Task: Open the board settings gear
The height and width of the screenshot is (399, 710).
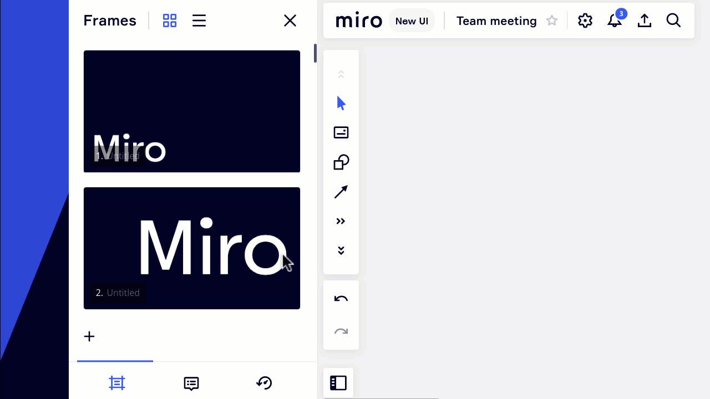Action: (x=585, y=21)
